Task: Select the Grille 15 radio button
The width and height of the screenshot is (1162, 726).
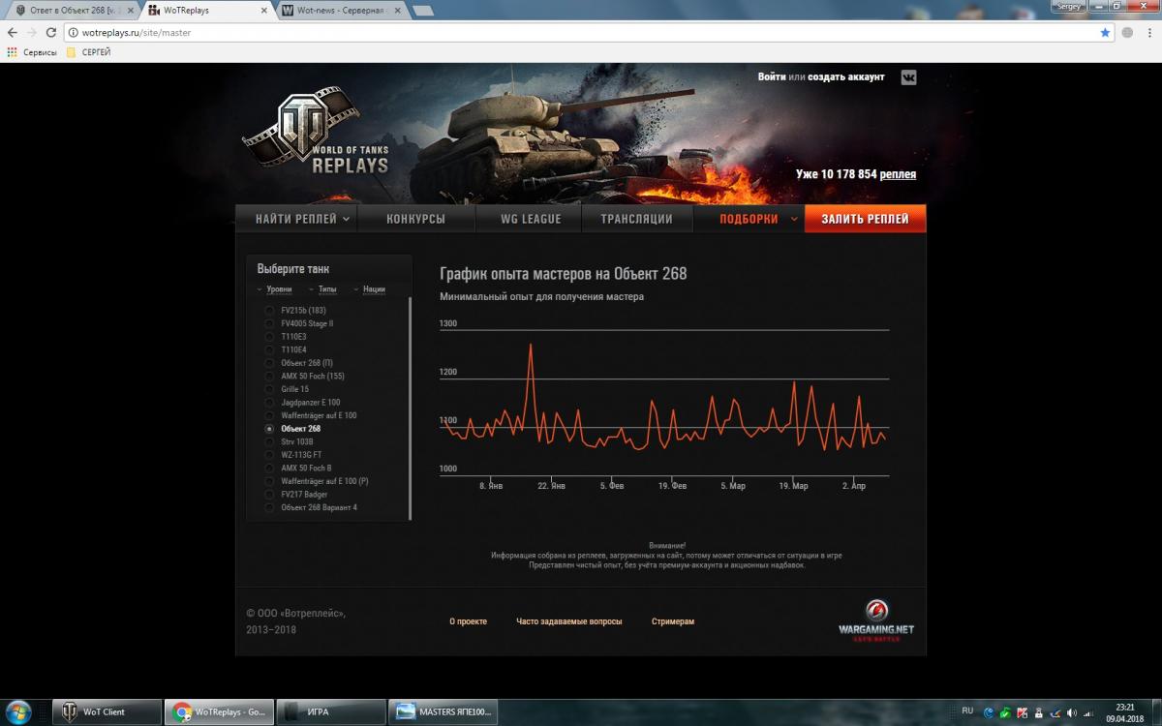Action: (x=269, y=389)
